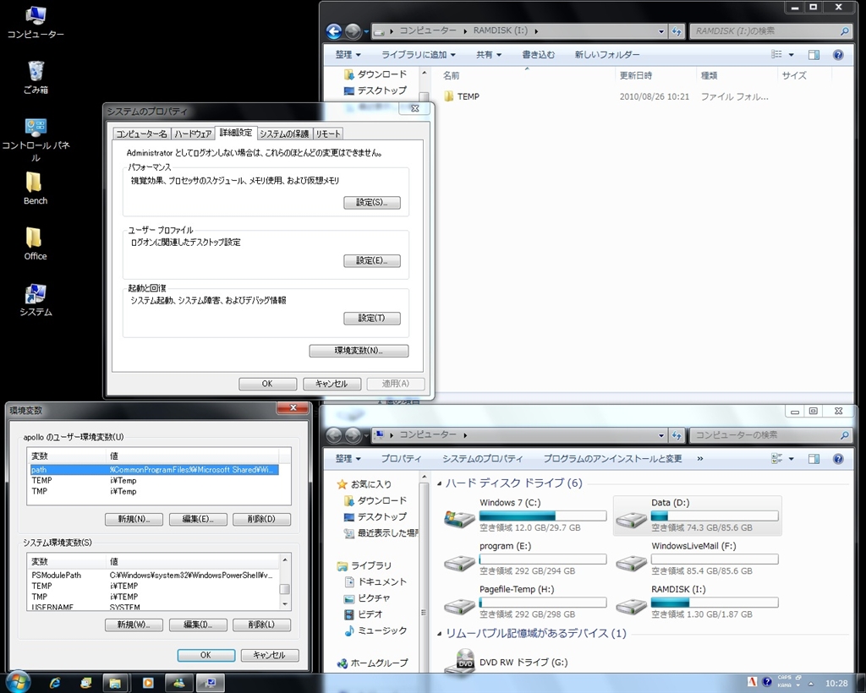The image size is (866, 693).
Task: Select Pagefile-Temp (H:) drive
Action: tap(525, 602)
